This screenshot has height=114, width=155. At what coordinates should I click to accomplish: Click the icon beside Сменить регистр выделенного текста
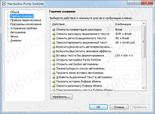(53, 38)
